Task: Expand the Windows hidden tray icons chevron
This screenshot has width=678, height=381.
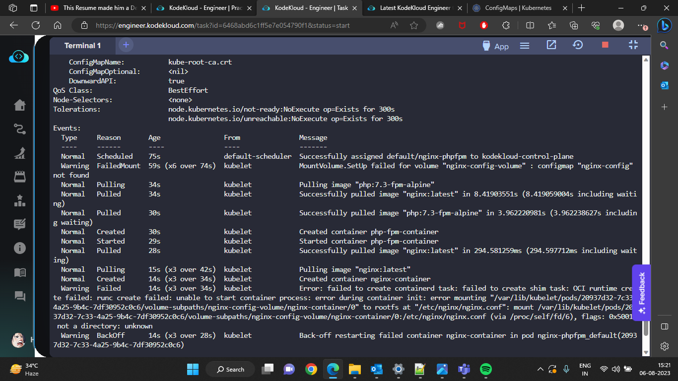Action: point(541,369)
